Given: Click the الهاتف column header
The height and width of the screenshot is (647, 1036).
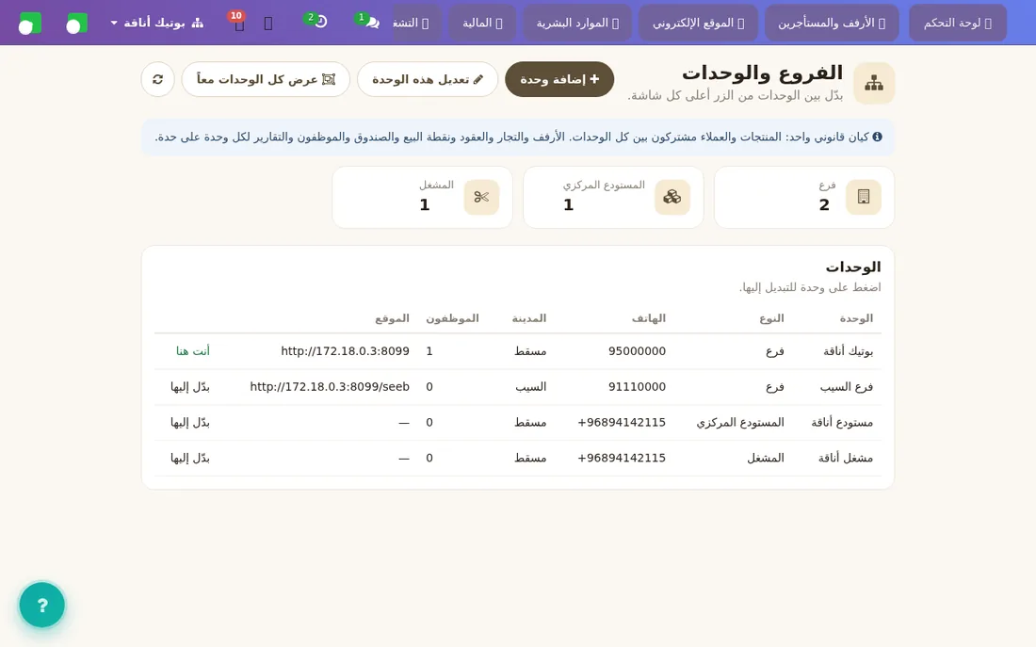Looking at the screenshot, I should [649, 318].
